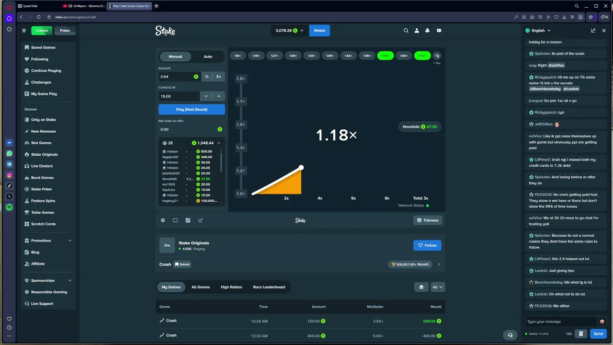
Task: Pop out the game window icon
Action: click(x=200, y=220)
